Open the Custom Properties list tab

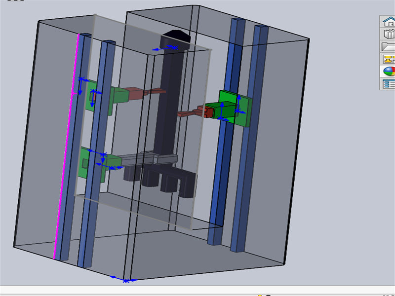point(388,83)
